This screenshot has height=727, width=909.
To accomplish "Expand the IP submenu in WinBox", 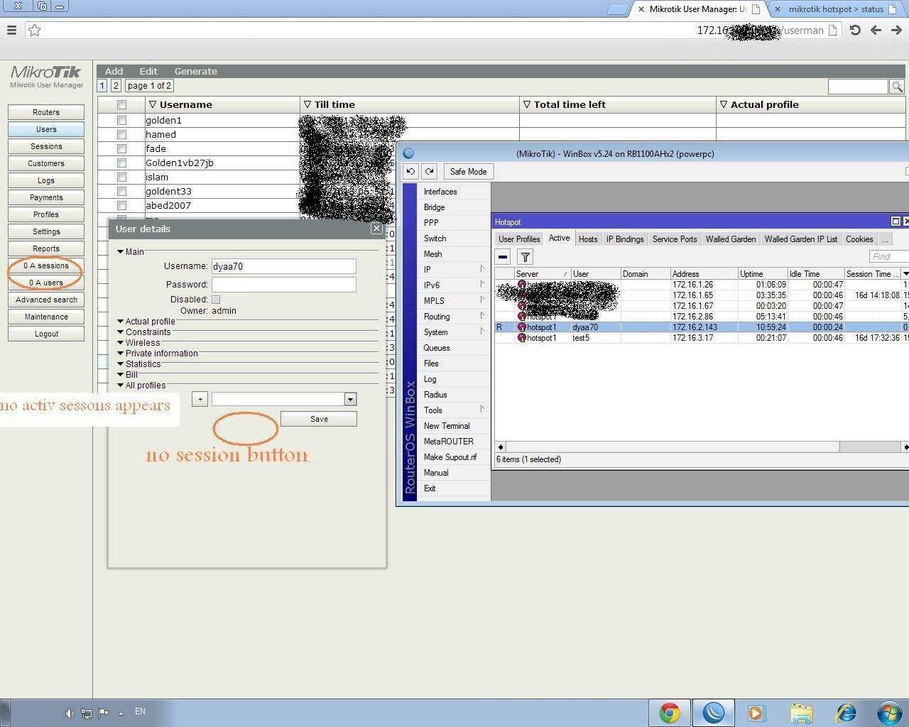I will pyautogui.click(x=454, y=270).
